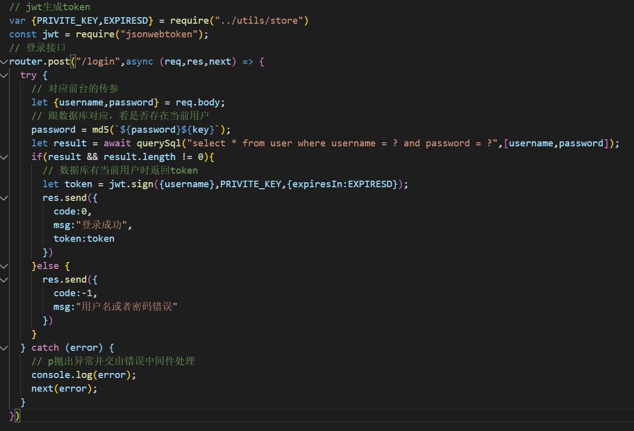Click the ${key} template expression
This screenshot has width=634, height=431.
pos(198,130)
